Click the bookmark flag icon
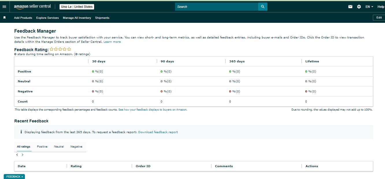Image resolution: width=385 pixels, height=179 pixels. click(4, 18)
